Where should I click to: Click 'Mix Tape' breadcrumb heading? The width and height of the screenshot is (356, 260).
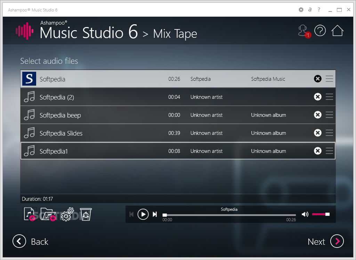175,34
